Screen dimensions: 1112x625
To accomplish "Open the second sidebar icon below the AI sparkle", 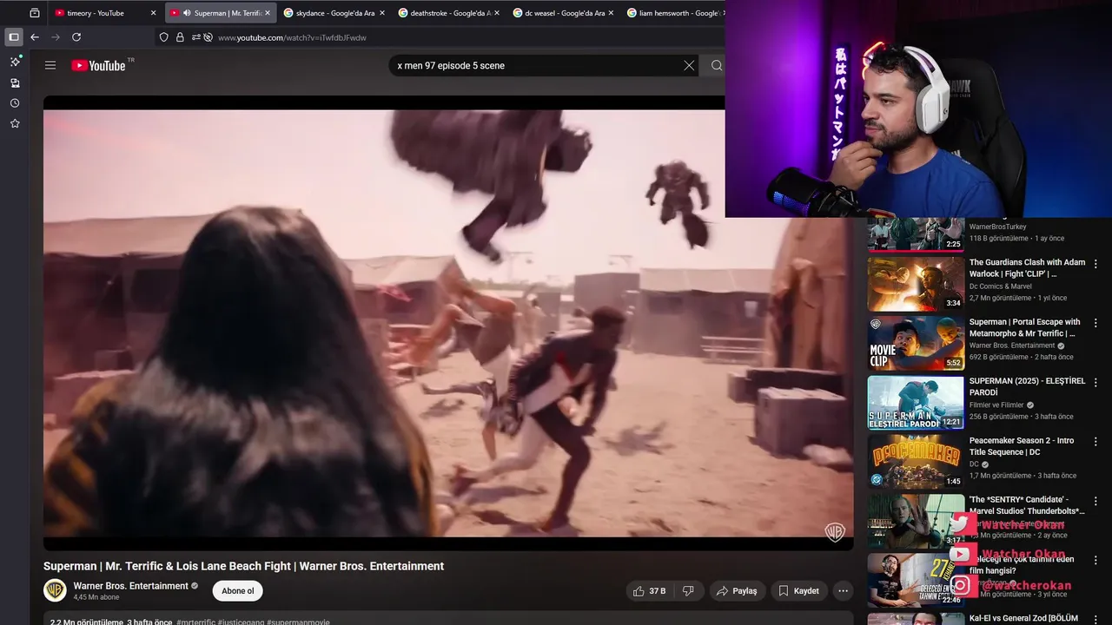I will pyautogui.click(x=15, y=83).
